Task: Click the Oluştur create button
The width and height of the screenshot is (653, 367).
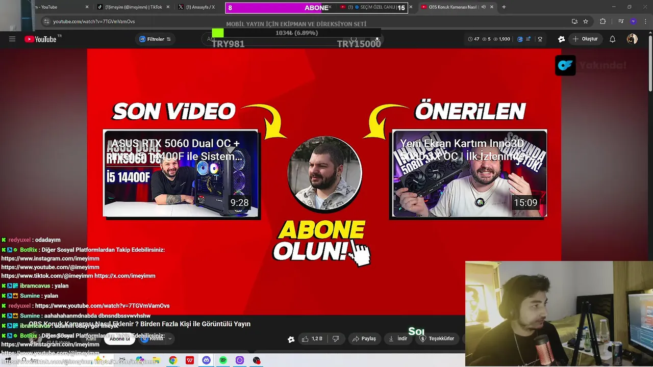Action: coord(585,39)
